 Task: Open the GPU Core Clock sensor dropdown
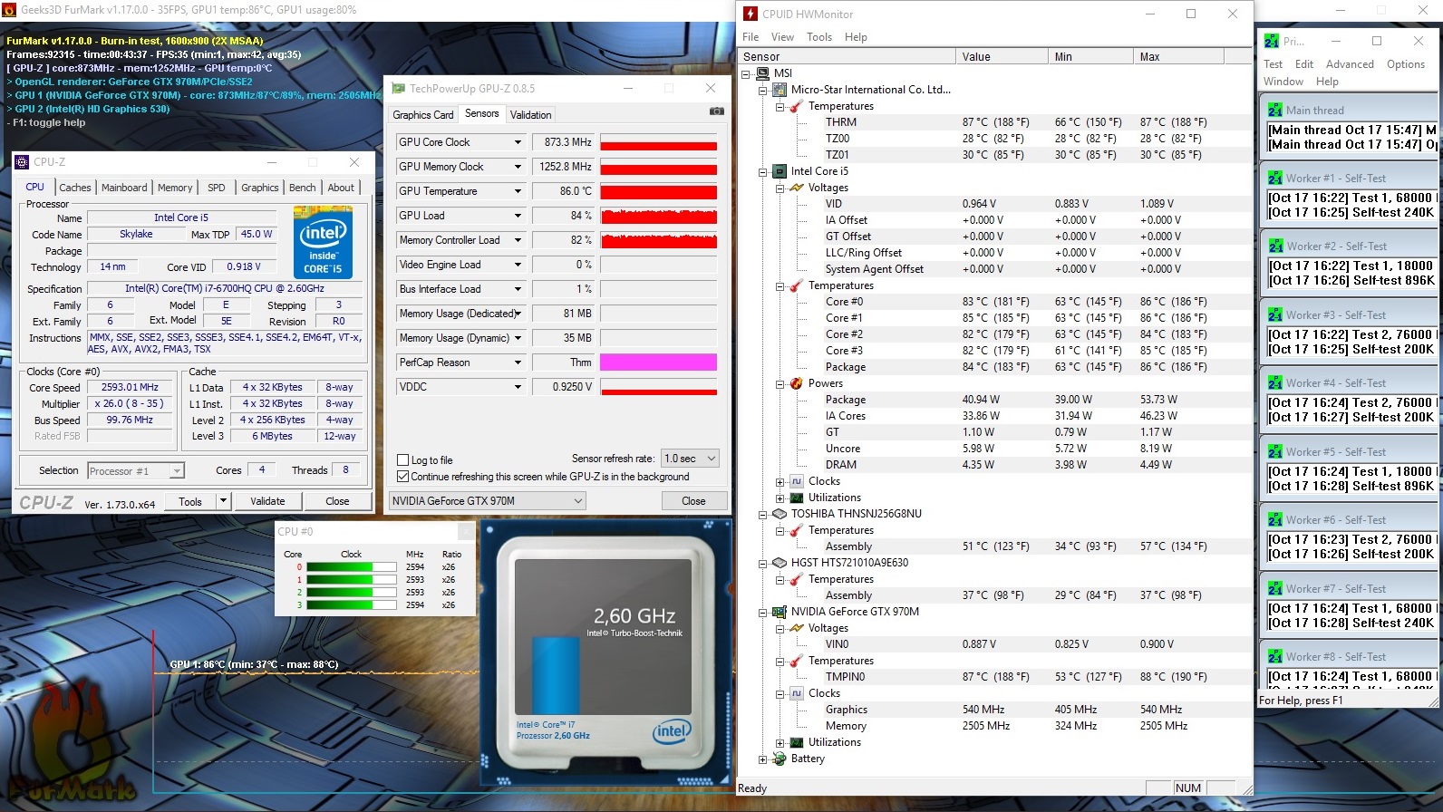click(518, 142)
